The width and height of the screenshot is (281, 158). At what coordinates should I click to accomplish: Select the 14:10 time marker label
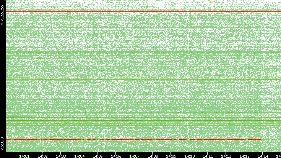point(189,156)
